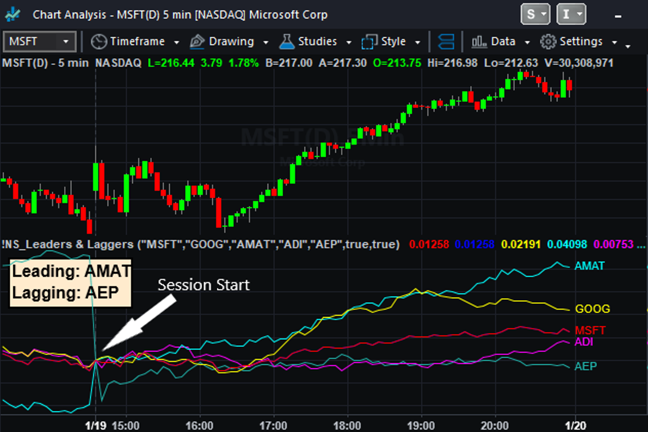Image resolution: width=648 pixels, height=432 pixels.
Task: Open the Studies flask icon
Action: (x=287, y=42)
